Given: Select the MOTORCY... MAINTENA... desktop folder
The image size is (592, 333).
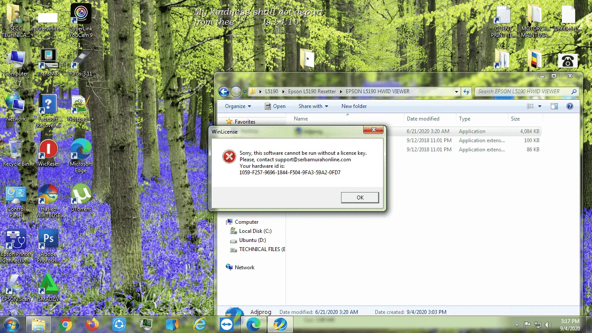Looking at the screenshot, I should coord(536,20).
